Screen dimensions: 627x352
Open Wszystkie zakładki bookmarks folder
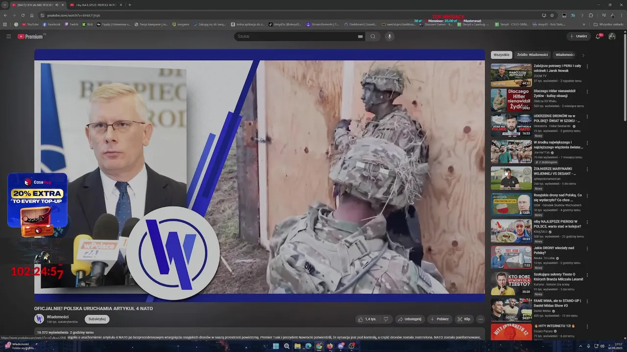pyautogui.click(x=608, y=24)
